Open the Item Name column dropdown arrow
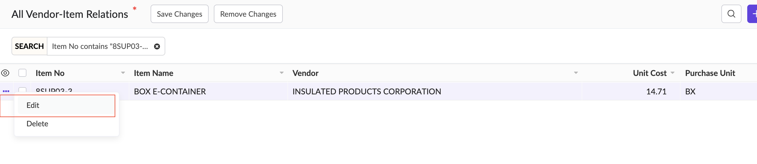Screen dimensions: 757x164 (281, 73)
